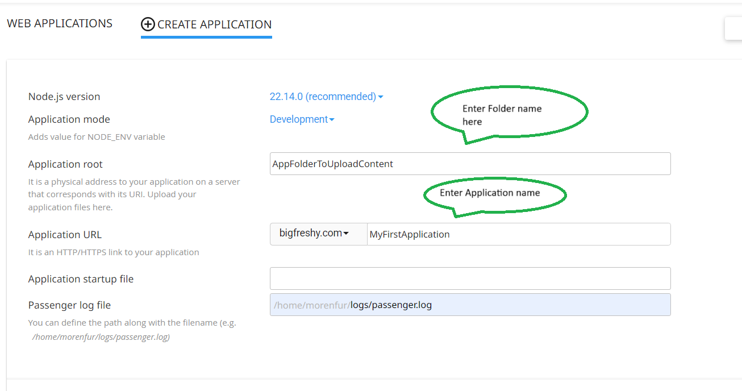Click the URL field containing MyFirstApplication
Viewport: 742px width, 391px height.
pos(518,234)
